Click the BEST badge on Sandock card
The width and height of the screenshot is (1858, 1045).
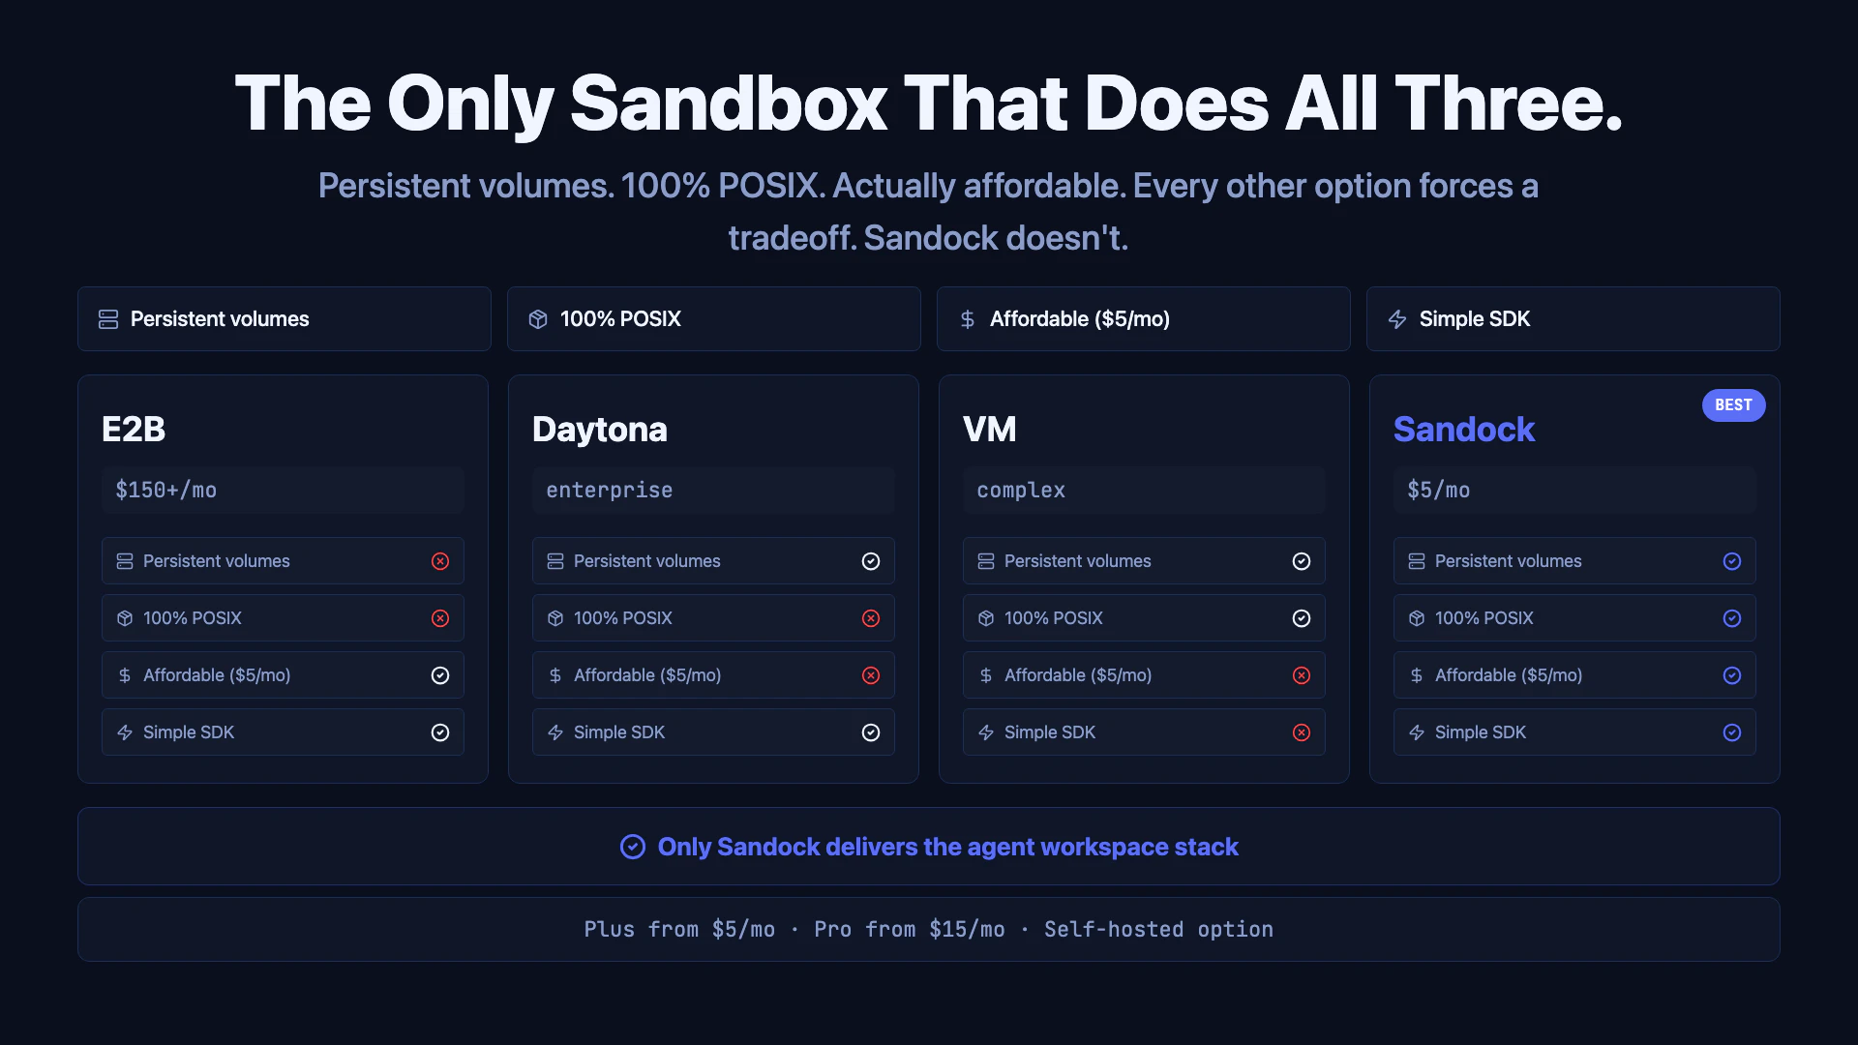(x=1733, y=405)
